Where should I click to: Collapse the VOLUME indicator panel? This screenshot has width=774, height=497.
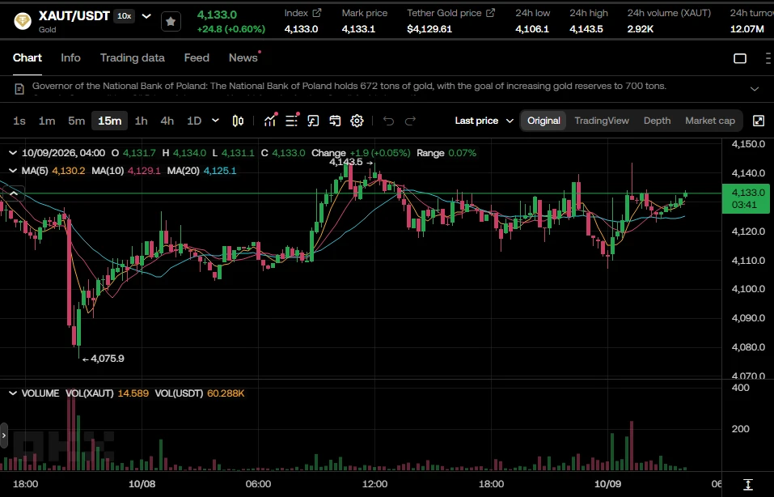coord(13,393)
